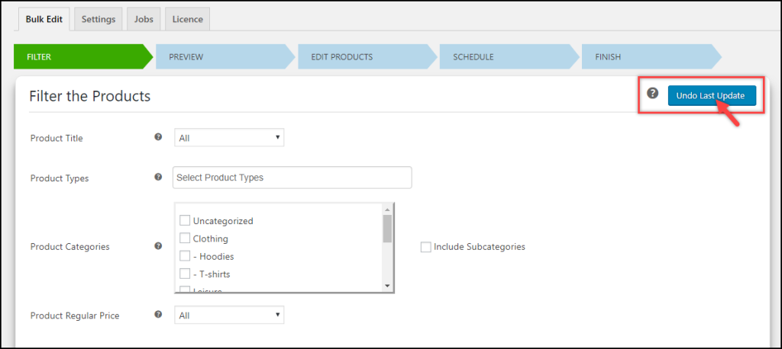782x349 pixels.
Task: Check the Uncategorized category checkbox
Action: coord(185,220)
